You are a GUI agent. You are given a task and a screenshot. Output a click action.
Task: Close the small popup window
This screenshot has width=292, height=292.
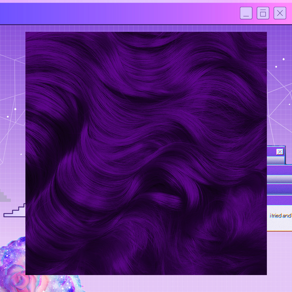pyautogui.click(x=280, y=152)
